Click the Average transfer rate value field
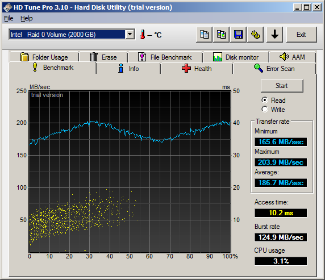 (281, 183)
